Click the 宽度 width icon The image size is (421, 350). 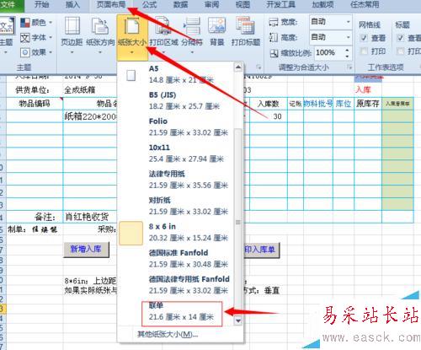(274, 22)
